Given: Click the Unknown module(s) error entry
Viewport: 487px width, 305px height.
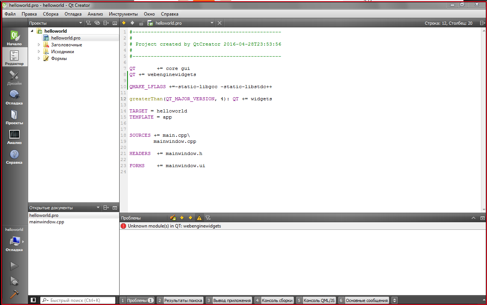Looking at the screenshot, I should tap(303, 226).
